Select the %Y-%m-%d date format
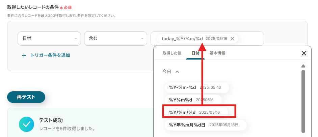 coord(197,88)
